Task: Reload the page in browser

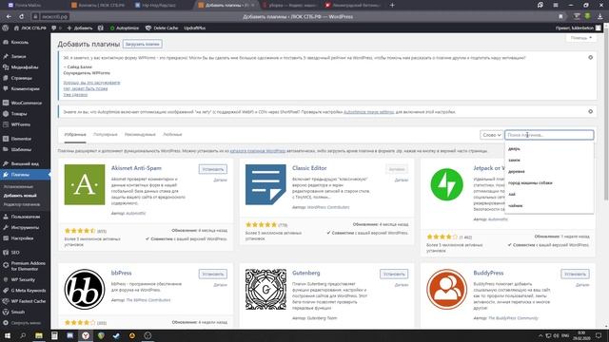Action: coord(21,17)
